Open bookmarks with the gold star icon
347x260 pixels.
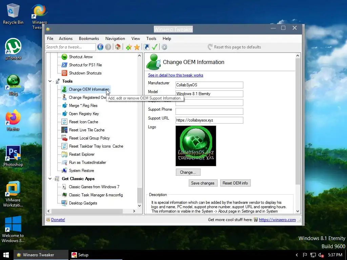tap(137, 47)
